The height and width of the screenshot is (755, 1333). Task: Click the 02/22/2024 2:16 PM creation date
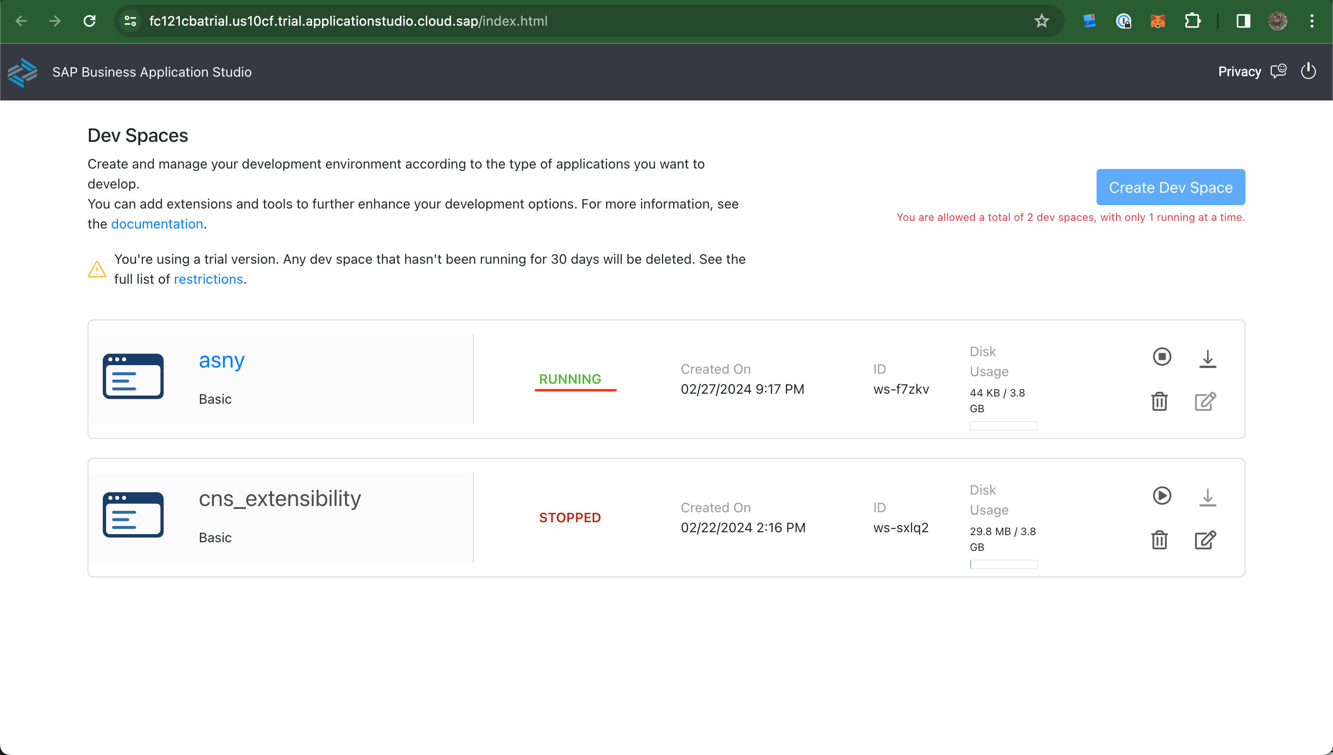[x=743, y=528]
